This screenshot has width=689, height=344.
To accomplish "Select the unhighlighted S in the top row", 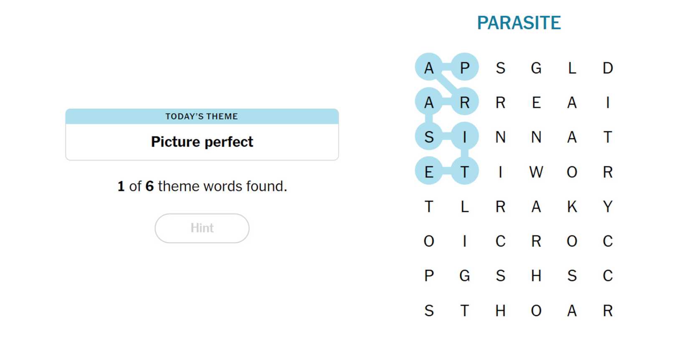I will 500,68.
